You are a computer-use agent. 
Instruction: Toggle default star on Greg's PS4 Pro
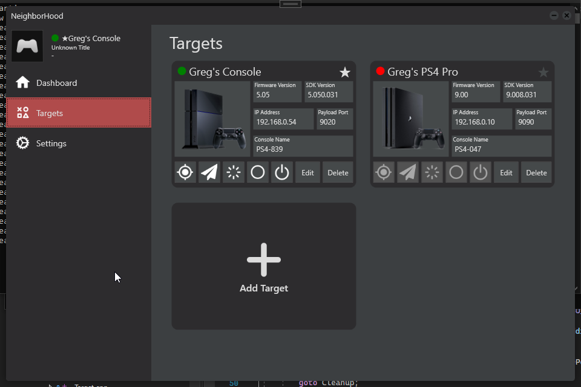(x=543, y=72)
